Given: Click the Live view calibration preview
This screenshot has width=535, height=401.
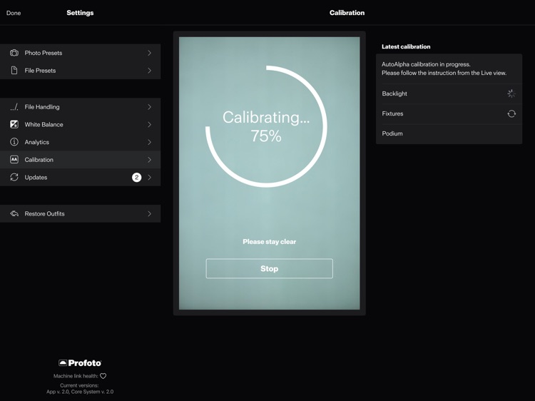Looking at the screenshot, I should [x=269, y=173].
